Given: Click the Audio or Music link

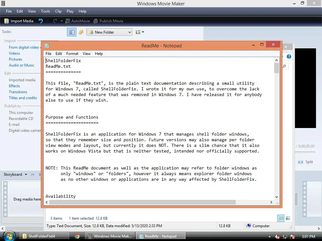Looking at the screenshot, I should [22, 65].
